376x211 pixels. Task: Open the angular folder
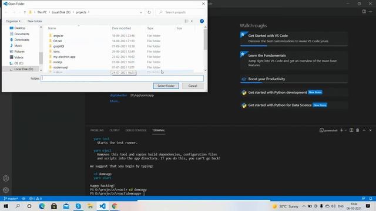coord(58,36)
